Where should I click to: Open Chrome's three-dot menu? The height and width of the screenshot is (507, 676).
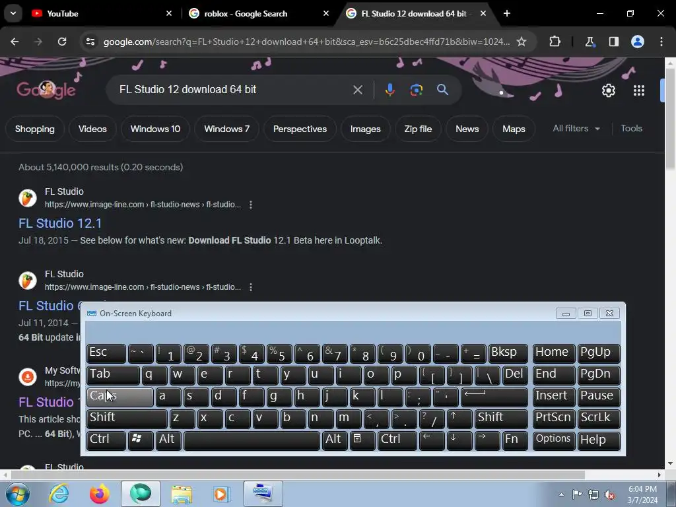tap(661, 42)
